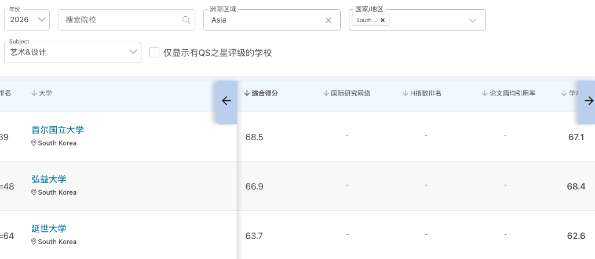Enable 仅显示有QS之星评级的学校 checkbox

pyautogui.click(x=155, y=53)
